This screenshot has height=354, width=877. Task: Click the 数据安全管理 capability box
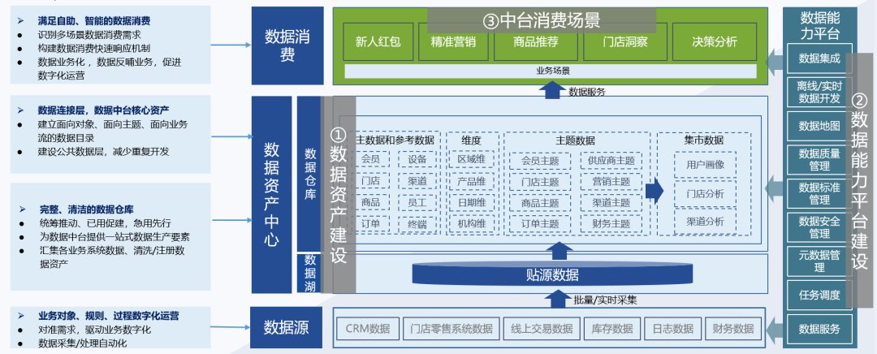coord(819,227)
